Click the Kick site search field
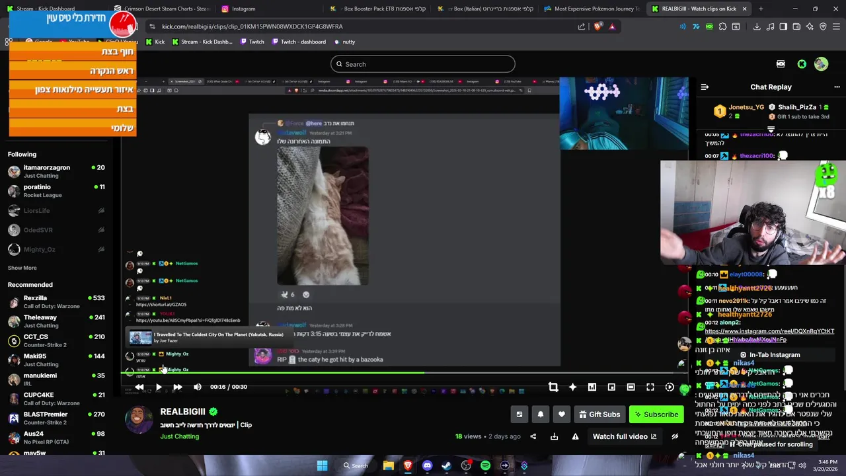 click(423, 64)
